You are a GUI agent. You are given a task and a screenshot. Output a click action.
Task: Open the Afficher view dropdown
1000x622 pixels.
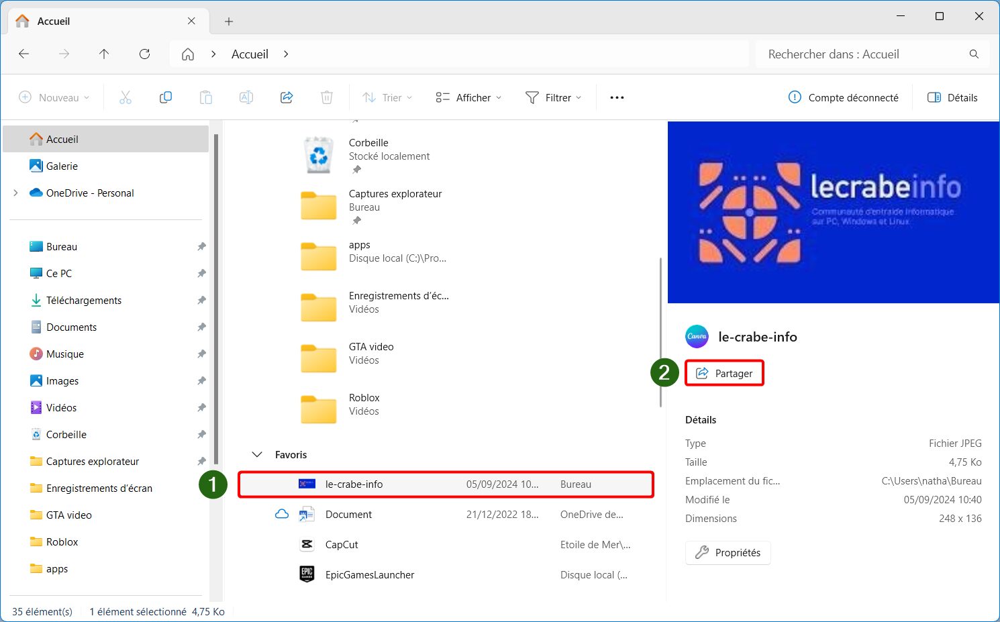(x=468, y=97)
